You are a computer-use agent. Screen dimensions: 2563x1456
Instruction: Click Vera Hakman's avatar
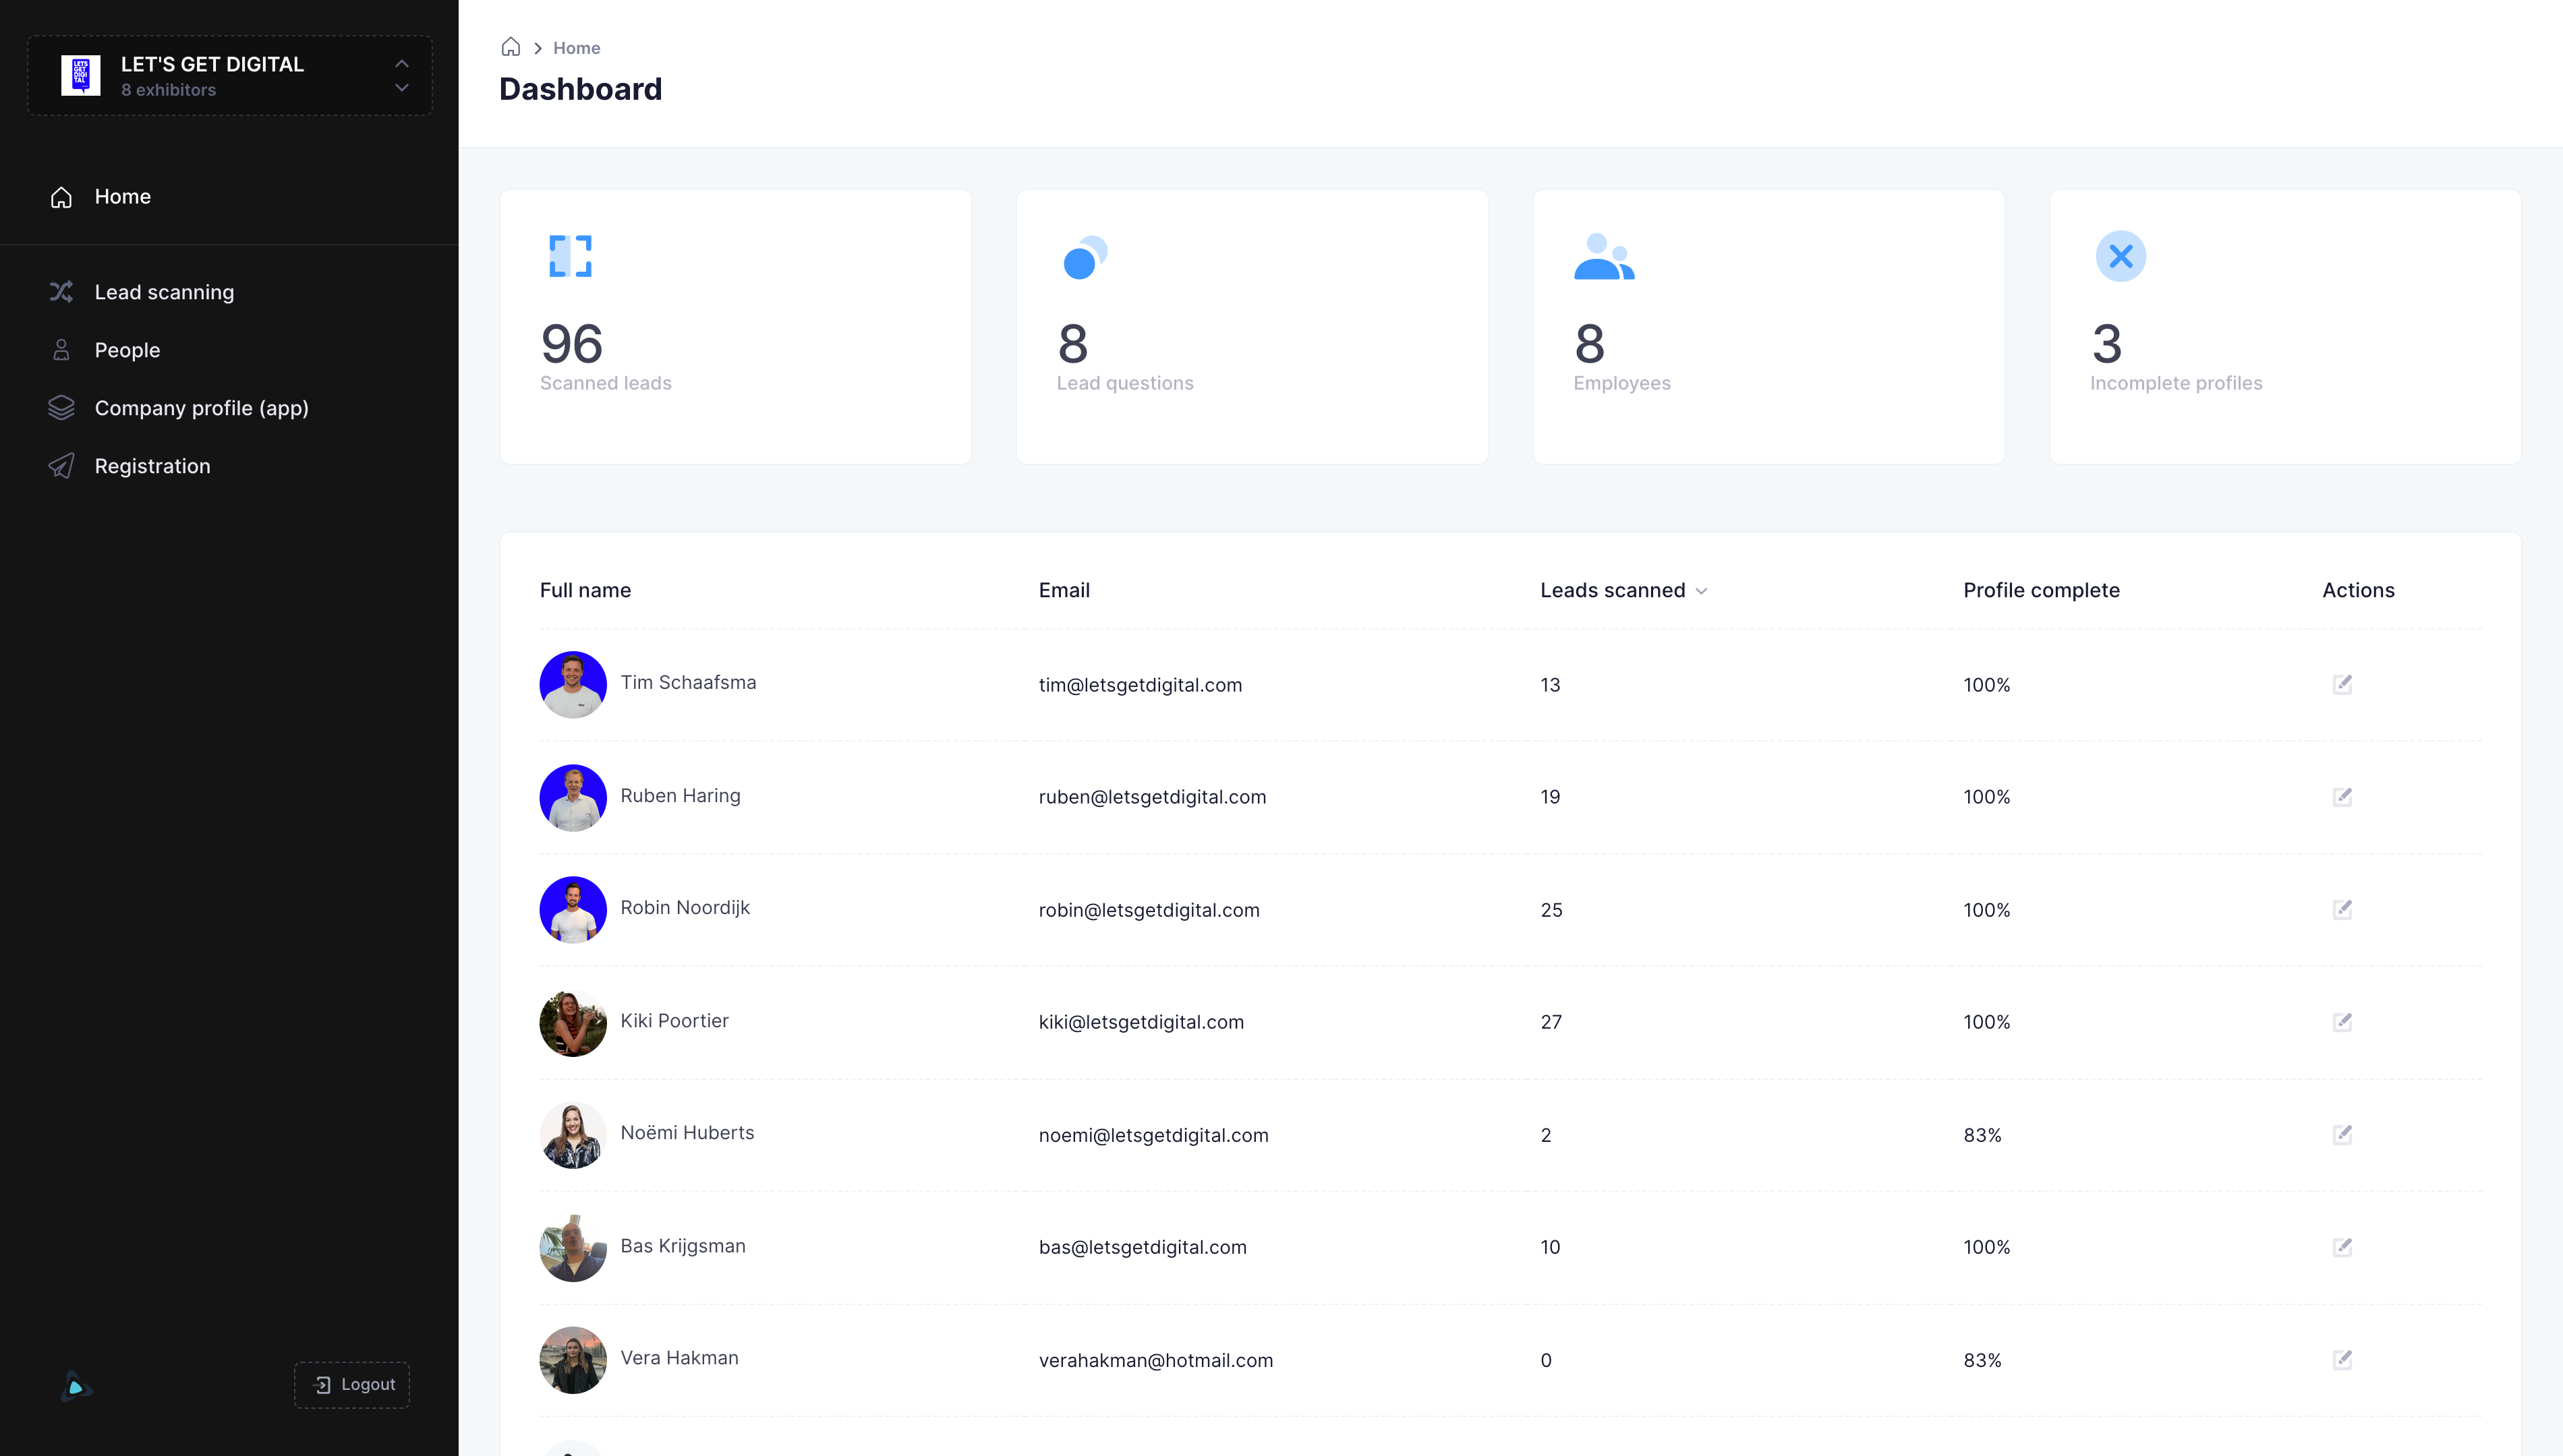coord(573,1360)
